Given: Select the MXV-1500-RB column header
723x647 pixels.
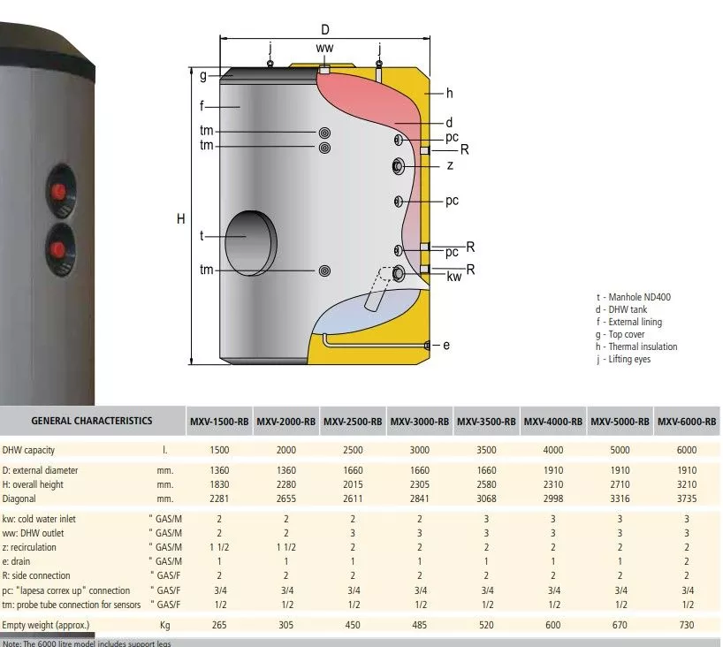Looking at the screenshot, I should click(219, 422).
